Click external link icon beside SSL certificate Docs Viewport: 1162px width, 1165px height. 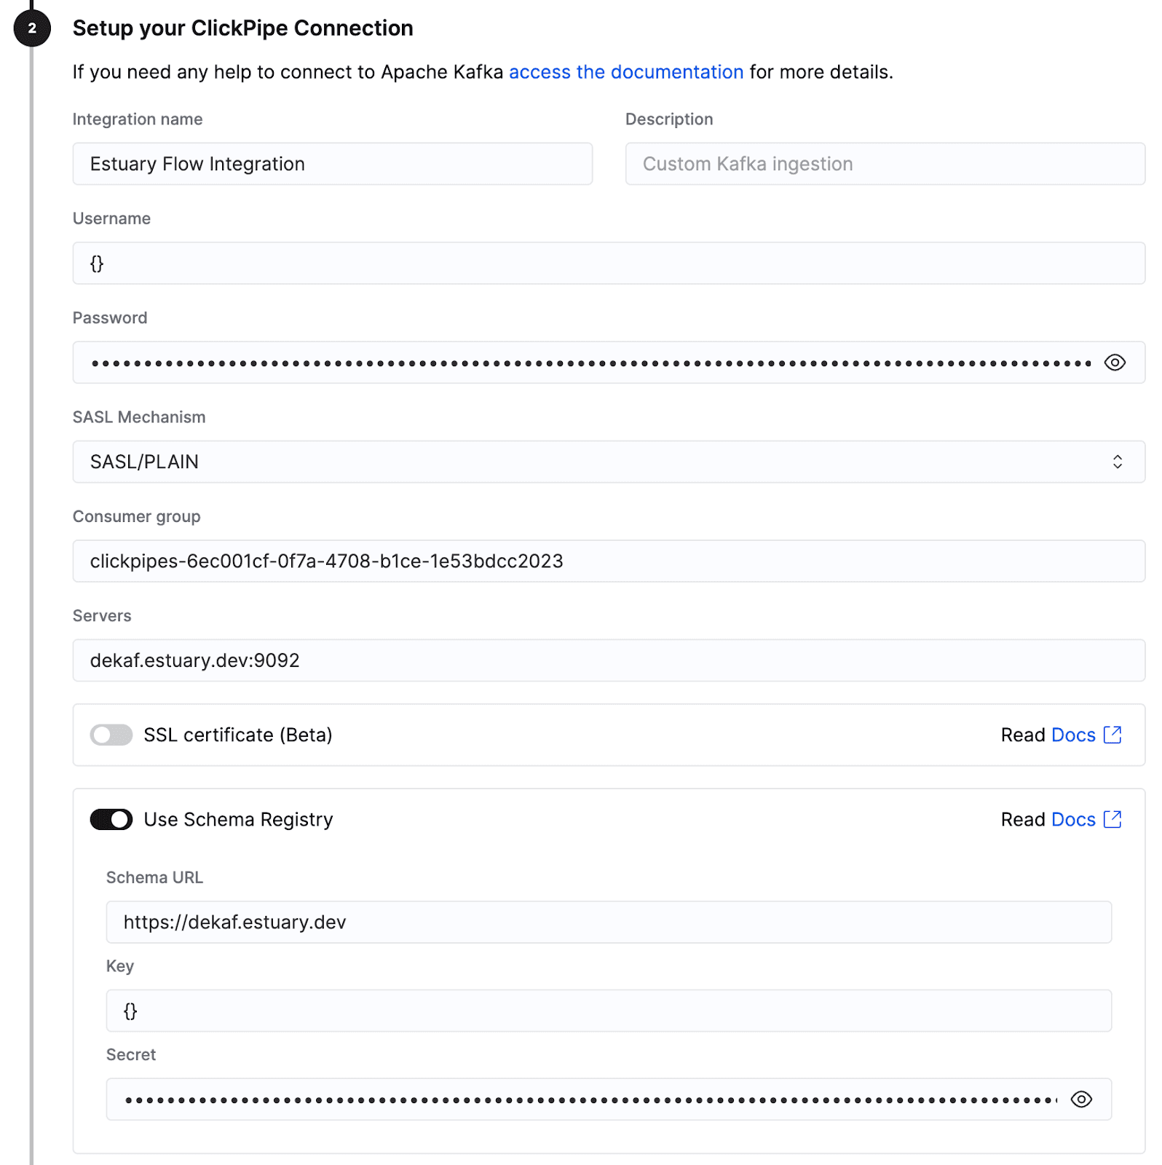[1112, 735]
